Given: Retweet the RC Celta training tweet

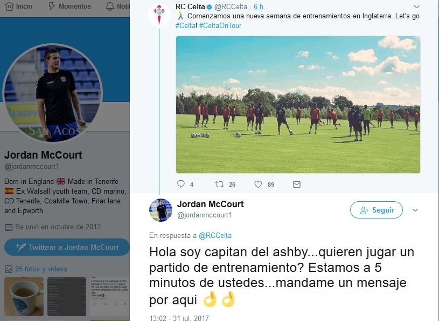Looking at the screenshot, I should pyautogui.click(x=219, y=184).
